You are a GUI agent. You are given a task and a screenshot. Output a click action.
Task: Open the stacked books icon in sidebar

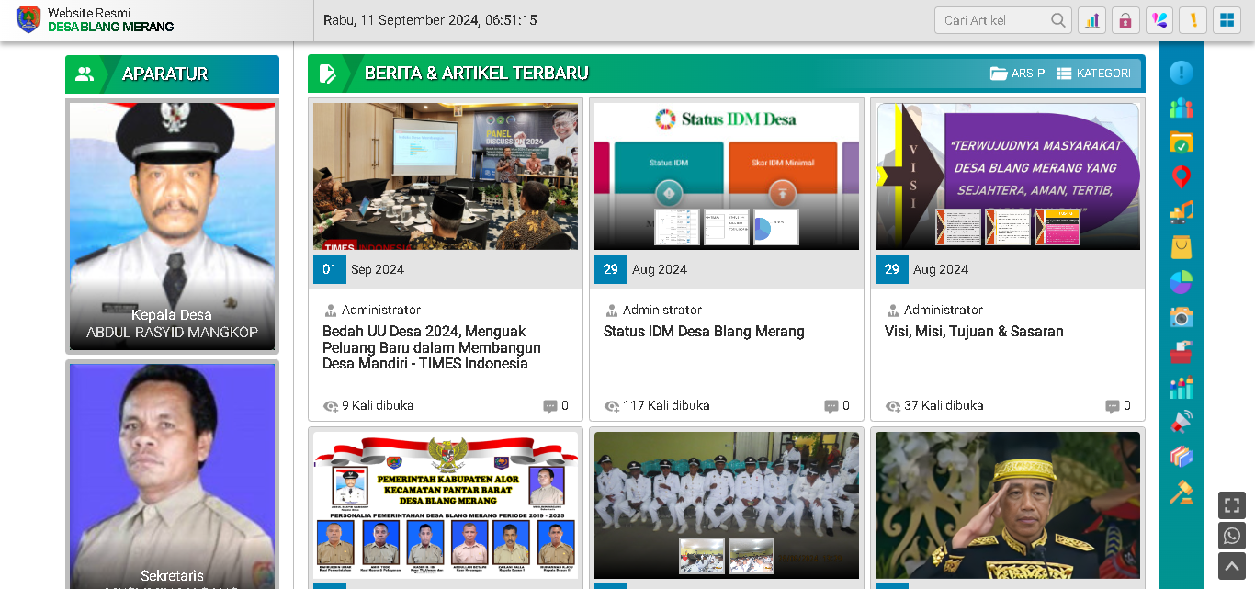click(1182, 457)
